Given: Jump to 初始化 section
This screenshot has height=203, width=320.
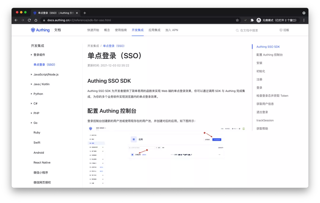Looking at the screenshot, I should click(x=261, y=71).
